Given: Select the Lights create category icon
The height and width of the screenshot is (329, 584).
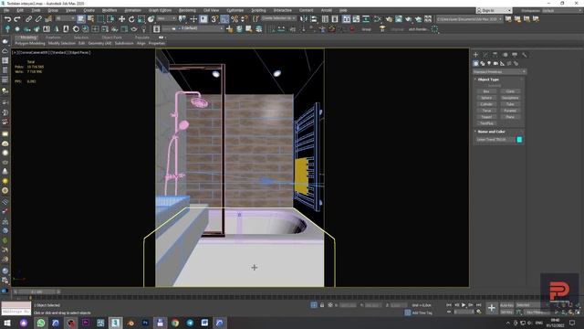Looking at the screenshot, I should 489,63.
